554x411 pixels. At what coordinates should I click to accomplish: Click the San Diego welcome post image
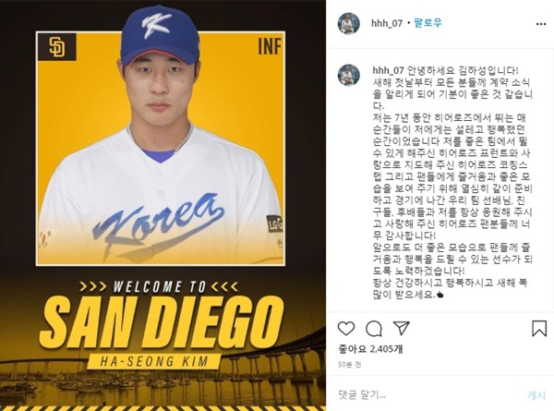pyautogui.click(x=163, y=205)
